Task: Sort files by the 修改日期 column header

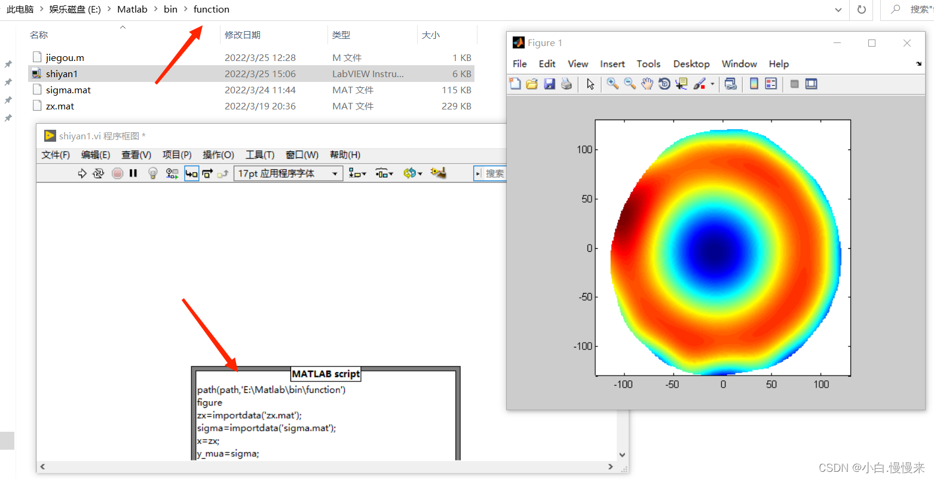Action: click(x=243, y=35)
